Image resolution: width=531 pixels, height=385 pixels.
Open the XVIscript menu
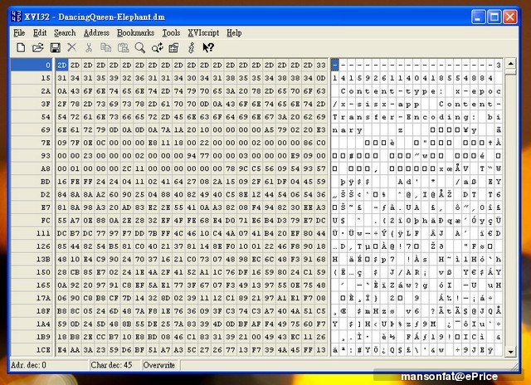[x=203, y=33]
